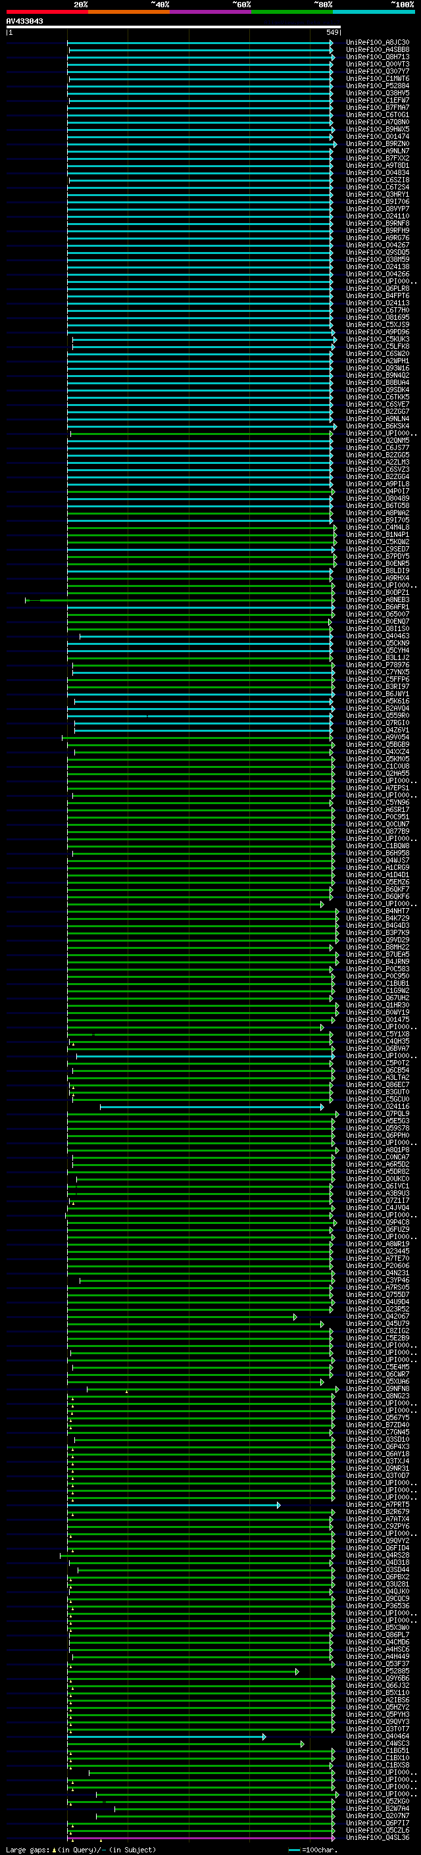Select hit label UniRef100_Q6PLR8
The image size is (421, 1855).
378,289
